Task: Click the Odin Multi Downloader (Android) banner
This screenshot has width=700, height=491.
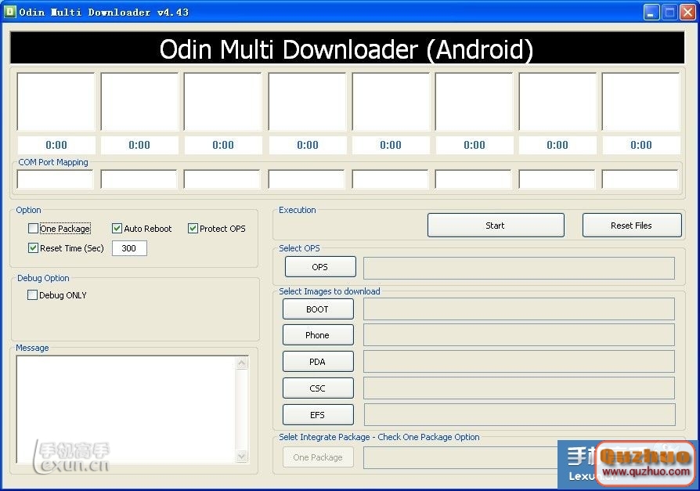Action: pos(347,49)
